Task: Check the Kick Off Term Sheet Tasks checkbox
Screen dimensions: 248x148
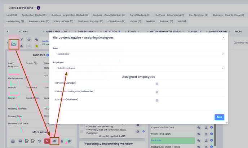Action: point(82,131)
